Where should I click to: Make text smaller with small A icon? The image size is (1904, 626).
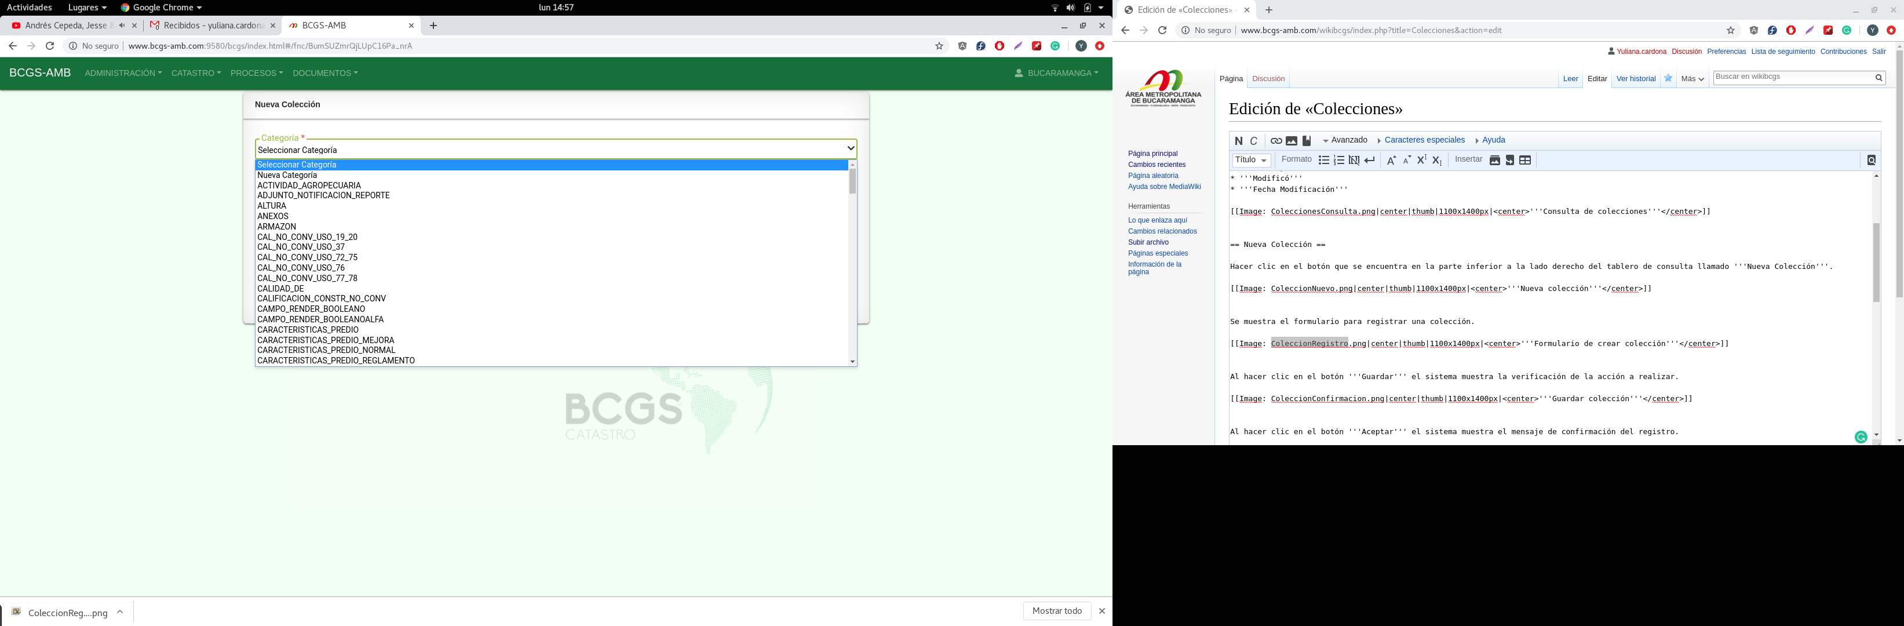point(1407,161)
